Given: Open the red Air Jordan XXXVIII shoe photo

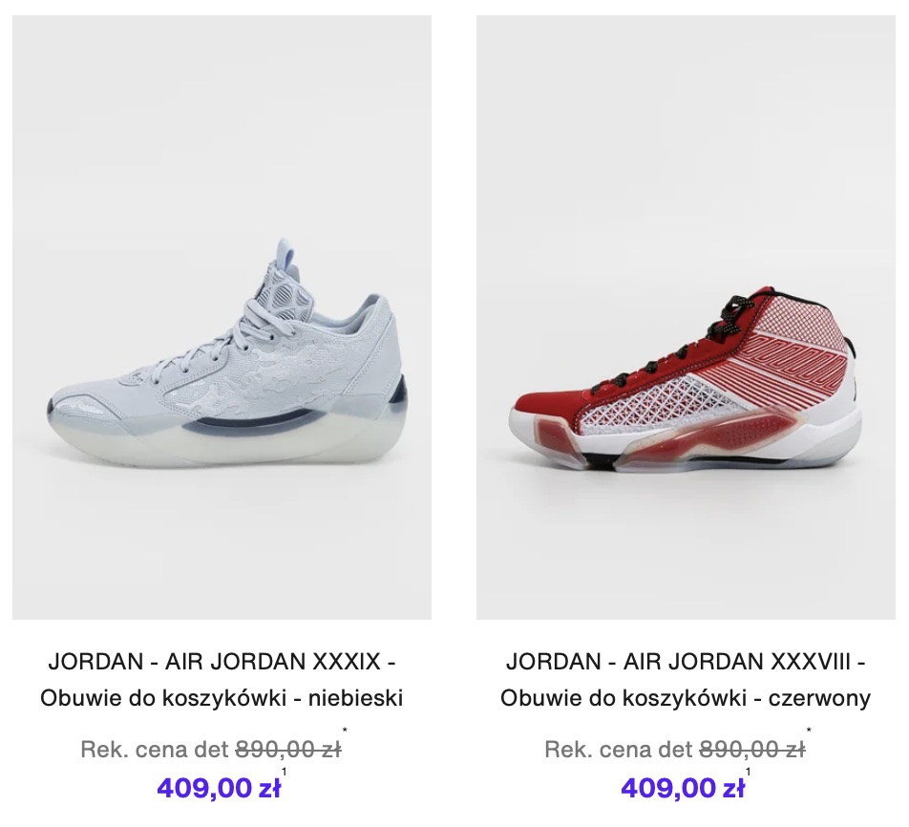Looking at the screenshot, I should pyautogui.click(x=686, y=317).
